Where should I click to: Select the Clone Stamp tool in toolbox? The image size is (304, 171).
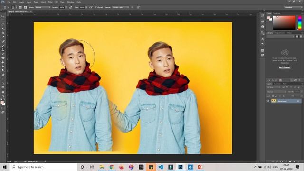pos(3,50)
